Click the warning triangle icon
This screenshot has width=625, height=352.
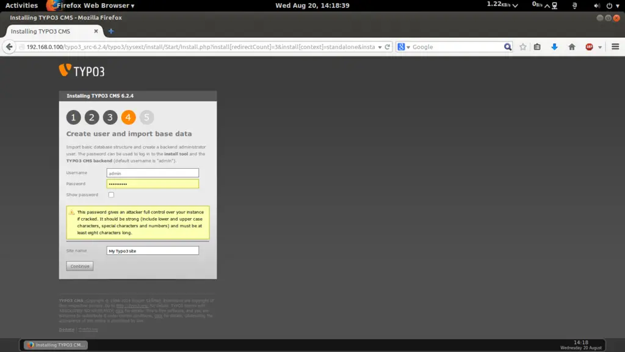[x=72, y=212]
